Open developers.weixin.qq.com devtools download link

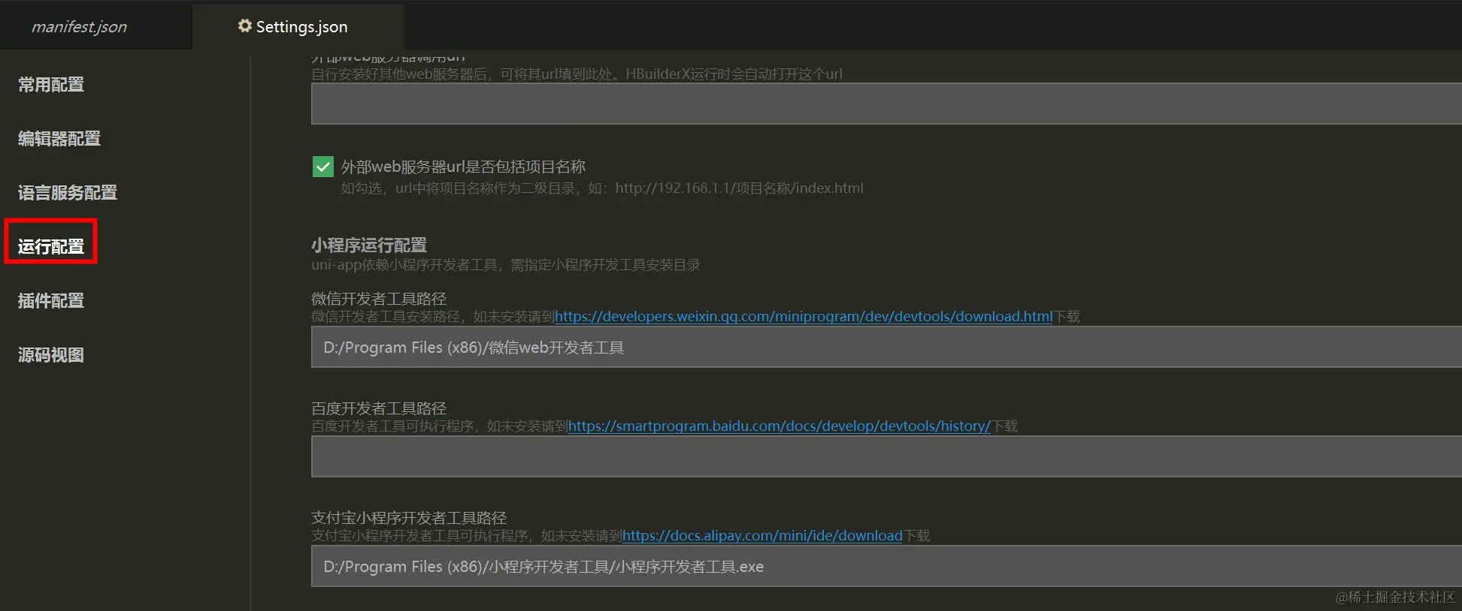(x=804, y=317)
